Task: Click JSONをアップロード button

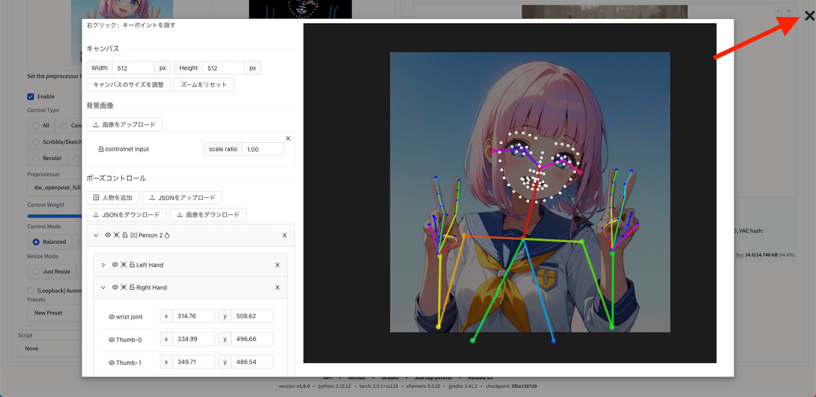Action: [182, 198]
